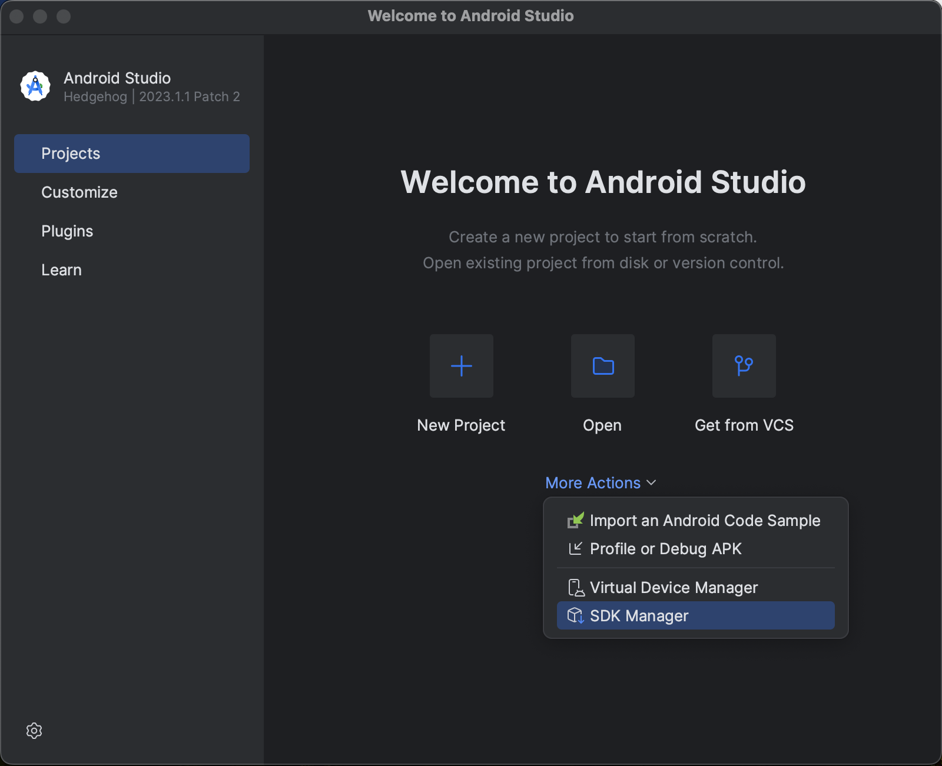The width and height of the screenshot is (942, 766).
Task: Open the settings gear at bottom left
Action: (x=34, y=731)
